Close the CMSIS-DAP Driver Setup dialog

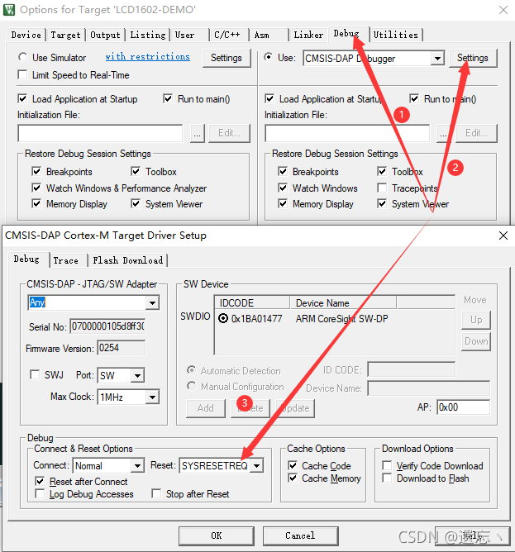pyautogui.click(x=503, y=236)
